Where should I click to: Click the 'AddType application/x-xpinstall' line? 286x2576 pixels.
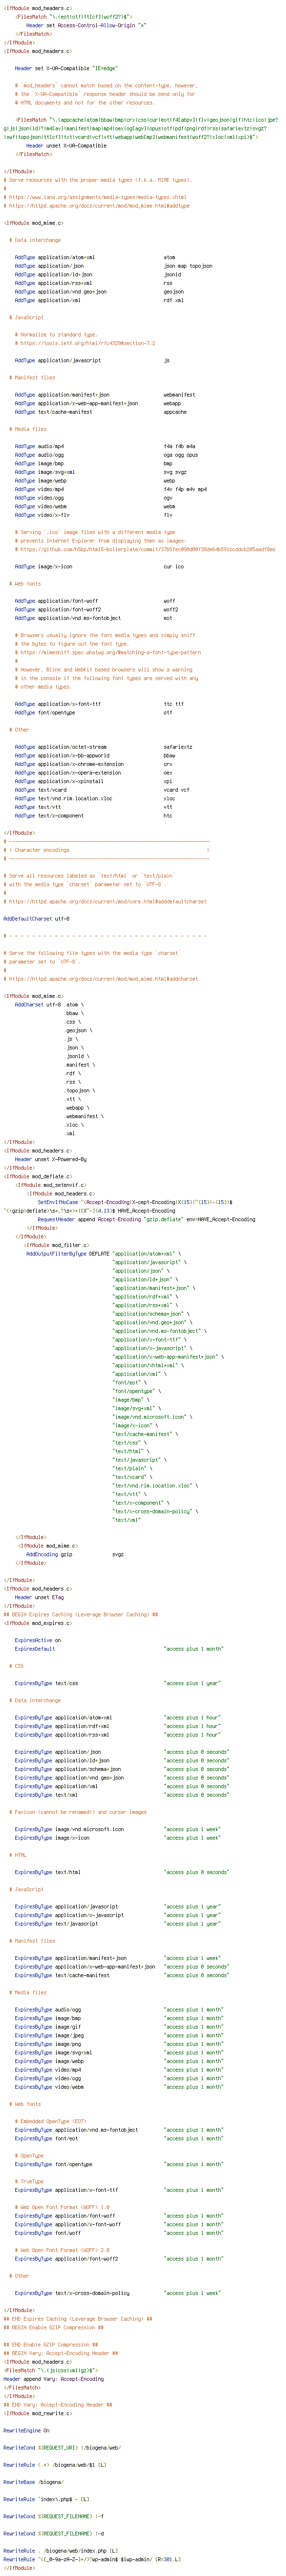(93, 781)
